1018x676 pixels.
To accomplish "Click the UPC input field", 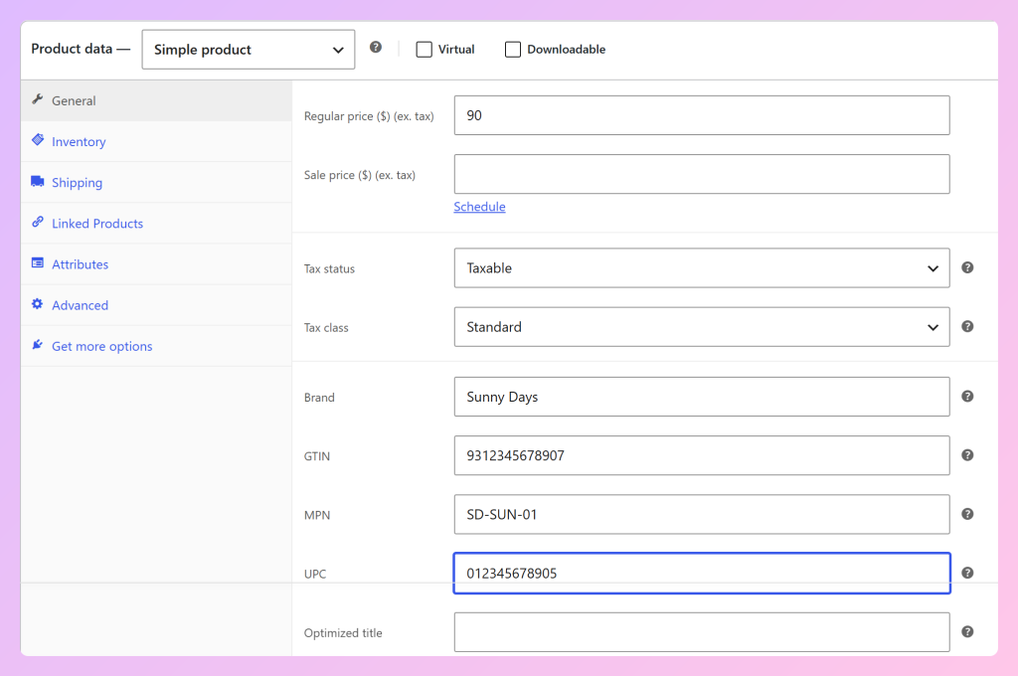I will [x=702, y=574].
